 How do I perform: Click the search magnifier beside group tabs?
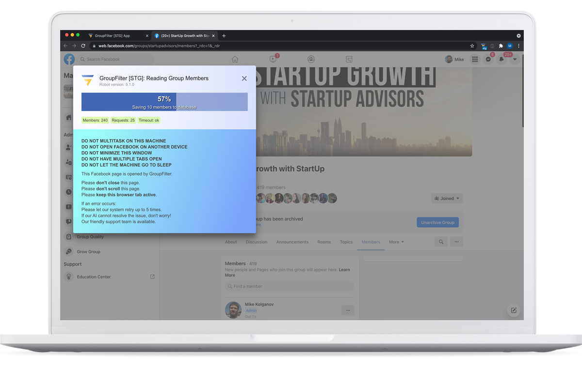point(441,241)
